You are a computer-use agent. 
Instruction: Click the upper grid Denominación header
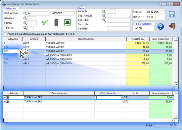tap(86, 39)
